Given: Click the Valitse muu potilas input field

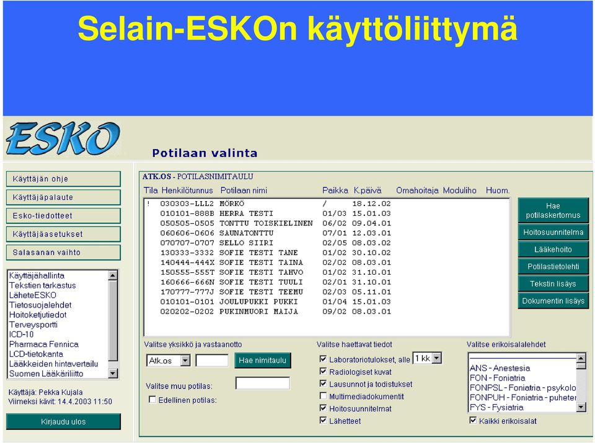Looking at the screenshot, I should [263, 383].
